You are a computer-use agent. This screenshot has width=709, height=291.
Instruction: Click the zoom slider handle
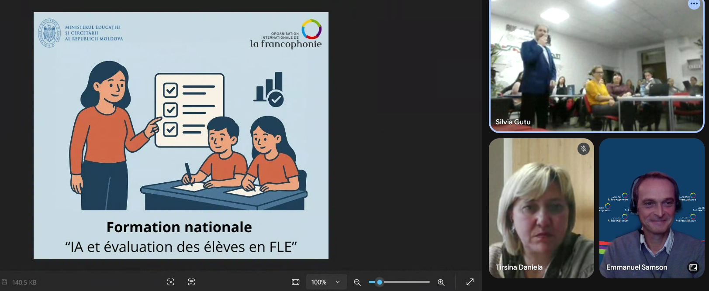(380, 282)
